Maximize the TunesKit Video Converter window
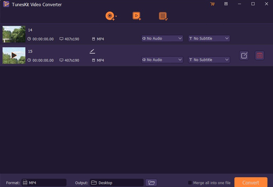Image resolution: width=273 pixels, height=187 pixels. coord(253,4)
